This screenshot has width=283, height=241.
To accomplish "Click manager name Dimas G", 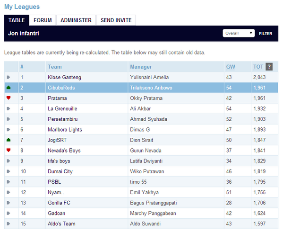I will point(140,130).
